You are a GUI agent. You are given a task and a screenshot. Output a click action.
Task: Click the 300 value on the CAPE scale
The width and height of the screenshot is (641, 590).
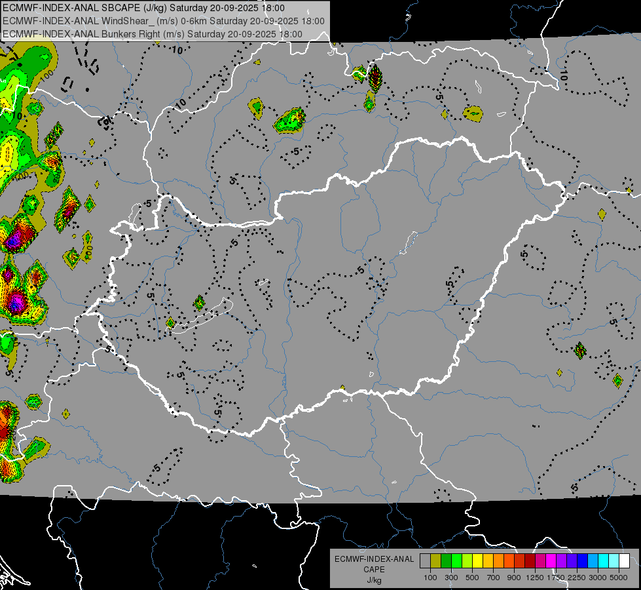(x=451, y=578)
